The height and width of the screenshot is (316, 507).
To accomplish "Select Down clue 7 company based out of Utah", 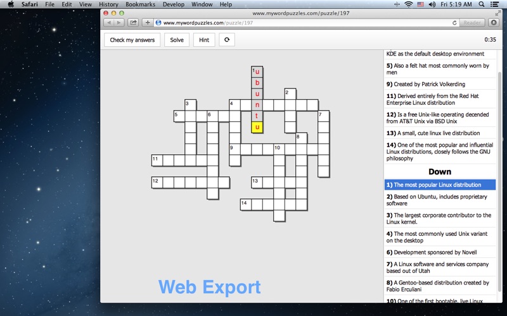I will pyautogui.click(x=440, y=267).
